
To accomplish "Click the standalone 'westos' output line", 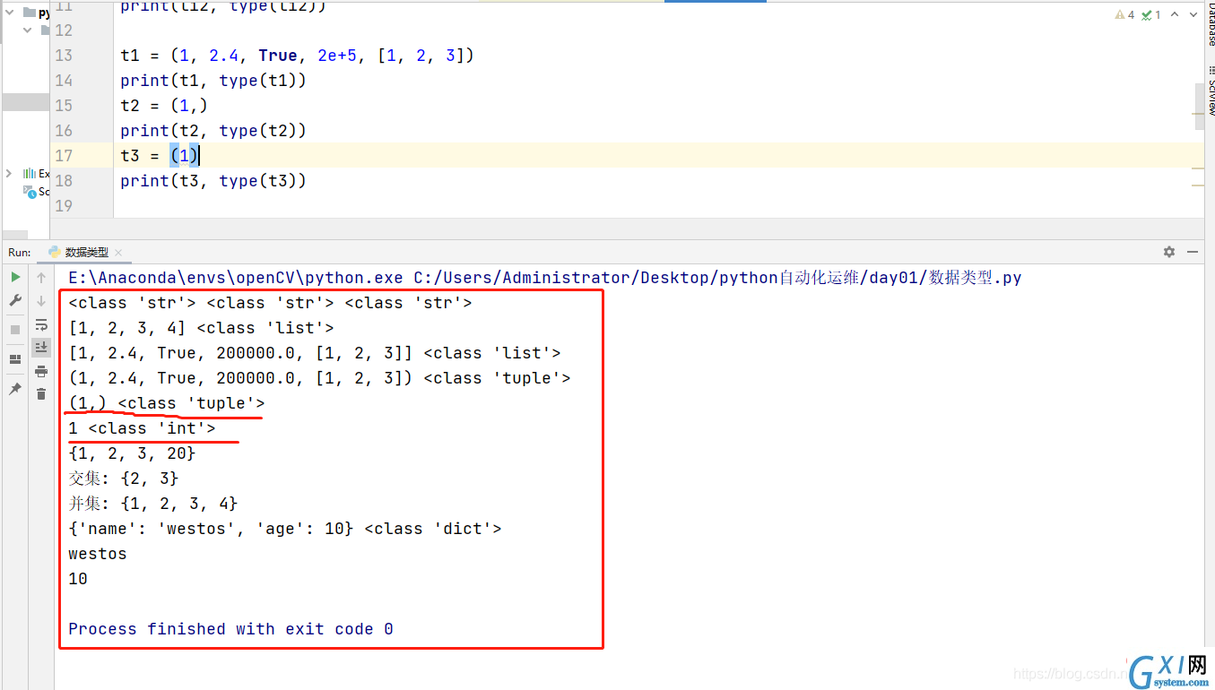I will (x=98, y=554).
